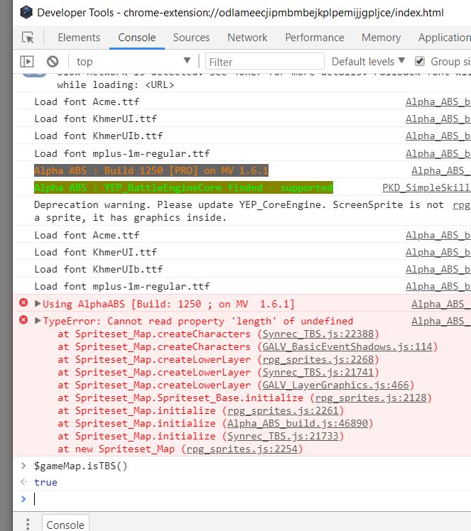The height and width of the screenshot is (531, 471).
Task: Select second Load font mplus-1m-regular.ttf text
Action: pyautogui.click(x=122, y=287)
